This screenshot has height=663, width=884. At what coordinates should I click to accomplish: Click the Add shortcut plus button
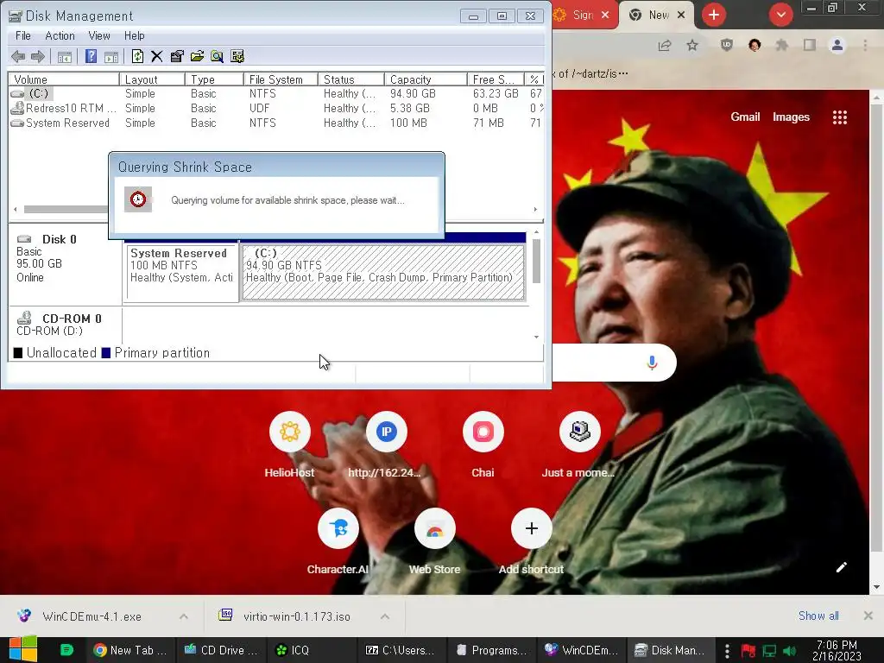[532, 529]
